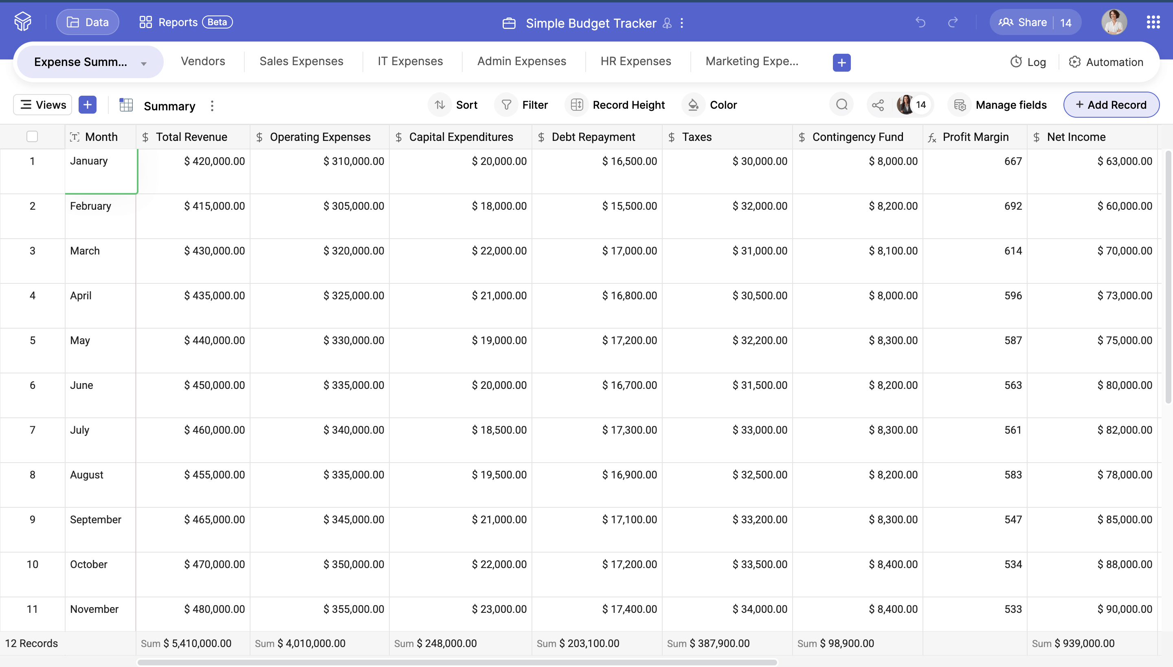The height and width of the screenshot is (667, 1173).
Task: Open the Log history
Action: (1028, 62)
